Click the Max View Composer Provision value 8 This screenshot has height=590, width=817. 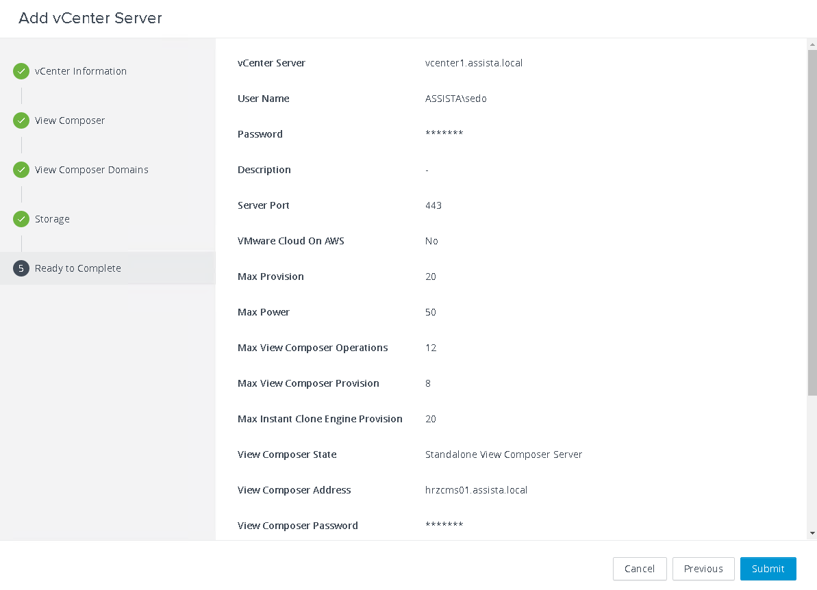tap(428, 383)
